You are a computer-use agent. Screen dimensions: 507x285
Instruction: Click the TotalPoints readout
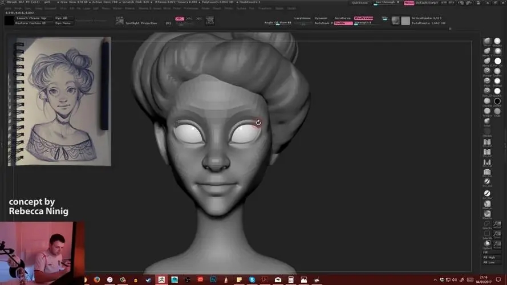coord(428,23)
